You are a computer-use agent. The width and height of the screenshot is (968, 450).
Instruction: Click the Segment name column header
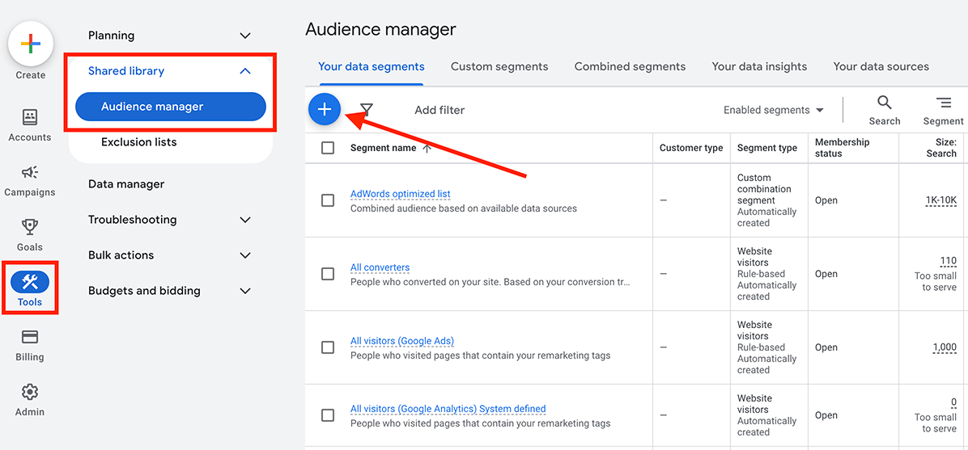pyautogui.click(x=383, y=148)
